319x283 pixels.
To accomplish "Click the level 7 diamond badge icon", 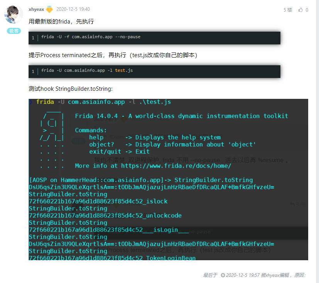I will 49,9.
